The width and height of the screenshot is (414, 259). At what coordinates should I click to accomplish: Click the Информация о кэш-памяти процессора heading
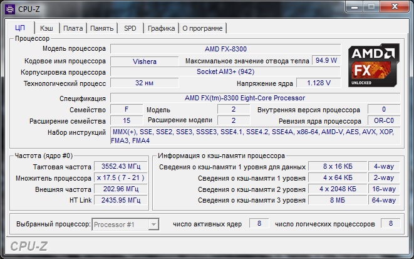click(221, 156)
